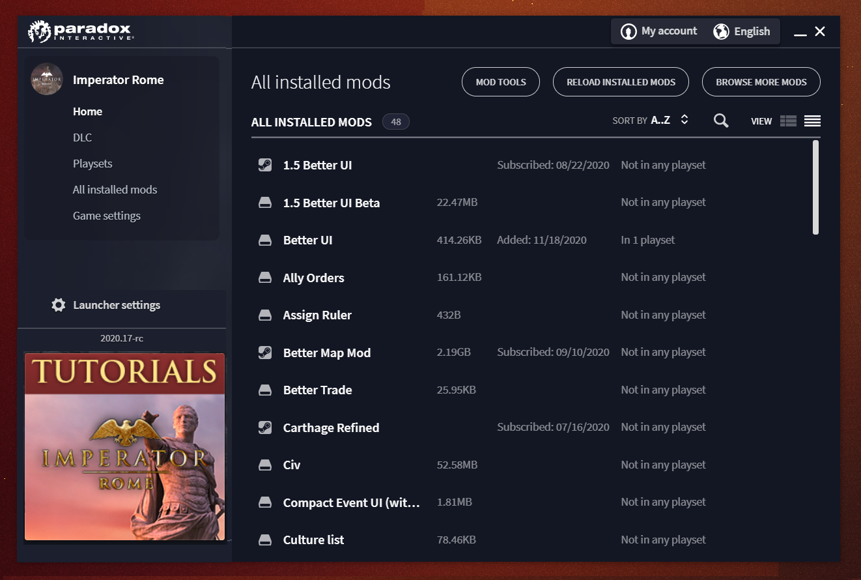The image size is (861, 580).
Task: Open Game settings in the sidebar
Action: 107,216
